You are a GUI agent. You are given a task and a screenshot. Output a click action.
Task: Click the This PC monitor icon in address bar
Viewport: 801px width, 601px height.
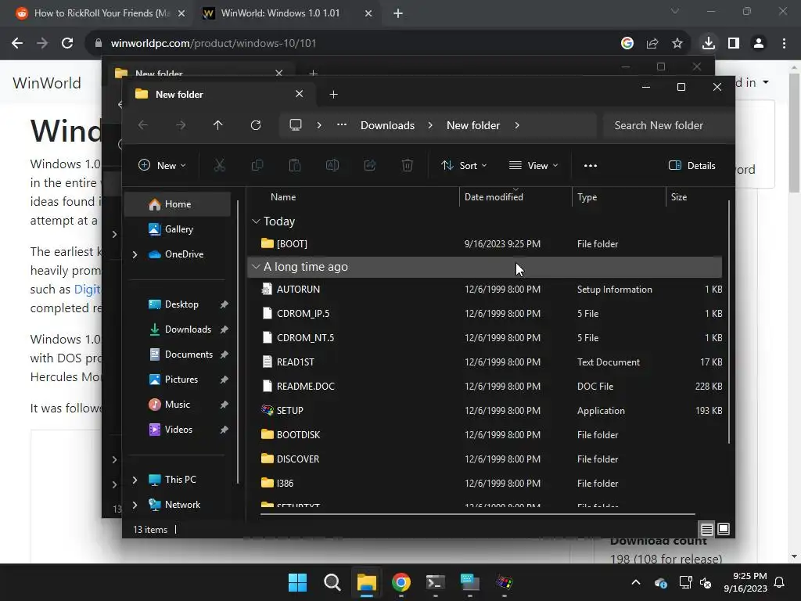[295, 125]
